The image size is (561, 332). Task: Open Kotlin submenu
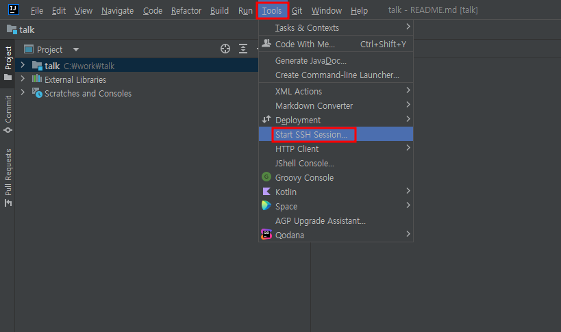[336, 192]
